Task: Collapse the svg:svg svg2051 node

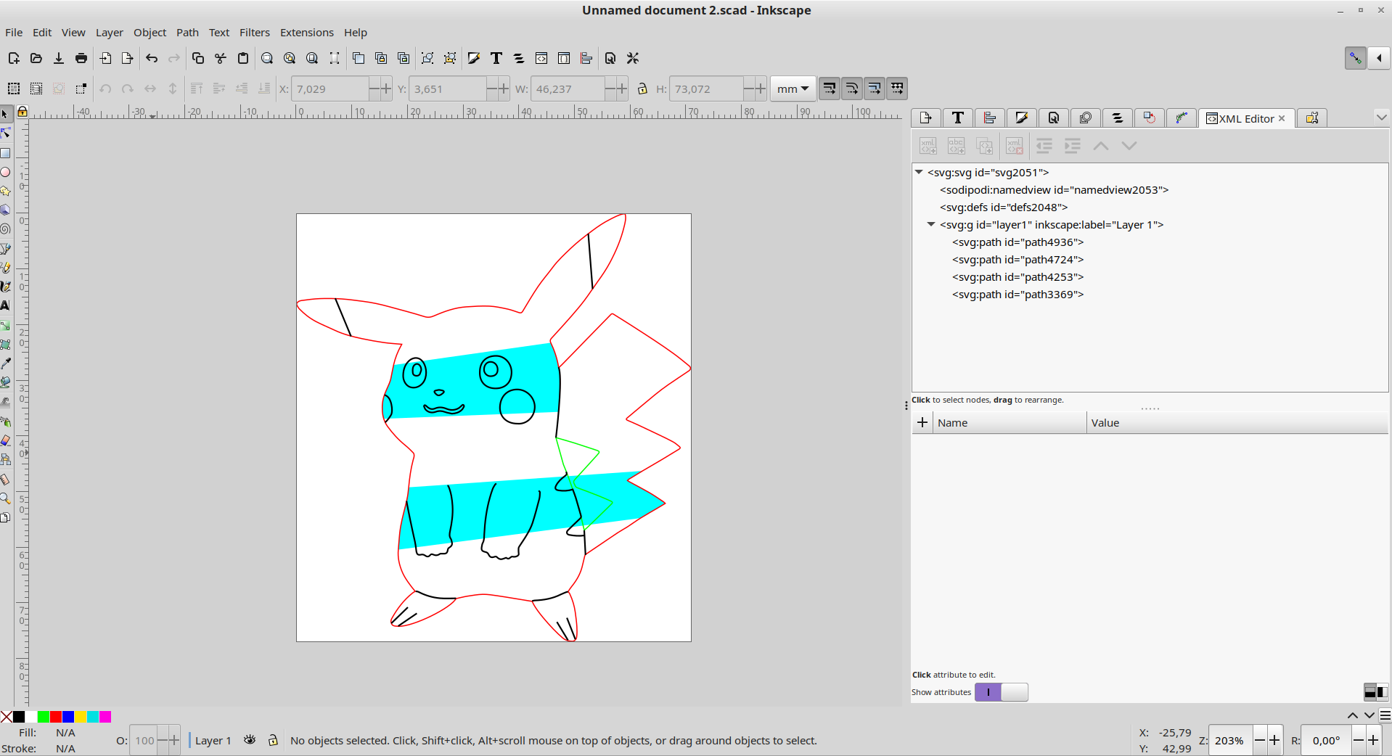Action: 919,173
